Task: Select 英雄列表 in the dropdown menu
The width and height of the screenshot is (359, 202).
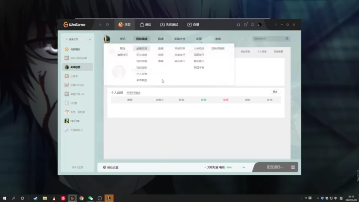Action: tap(180, 48)
